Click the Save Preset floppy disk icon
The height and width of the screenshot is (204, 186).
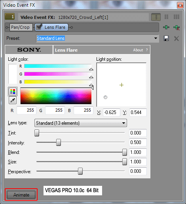(166, 38)
